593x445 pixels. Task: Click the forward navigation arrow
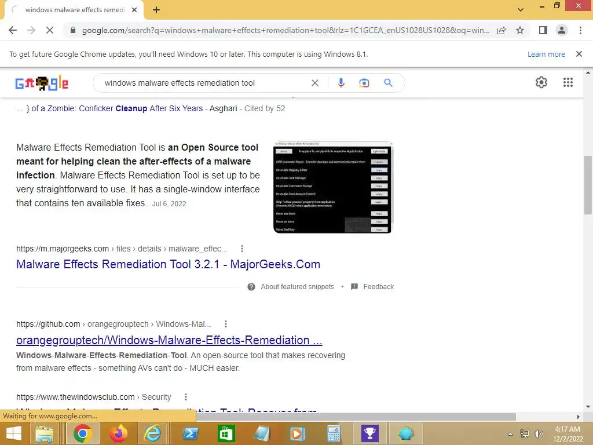click(x=31, y=30)
